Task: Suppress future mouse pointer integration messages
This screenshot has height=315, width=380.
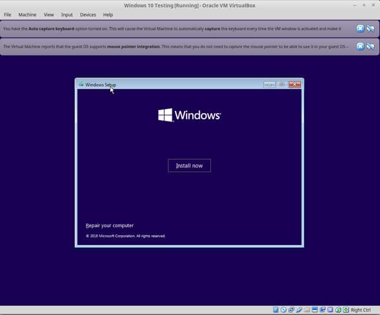Action: [370, 46]
